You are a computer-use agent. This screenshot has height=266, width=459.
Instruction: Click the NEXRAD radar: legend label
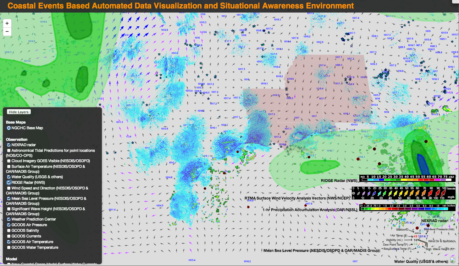(435, 221)
